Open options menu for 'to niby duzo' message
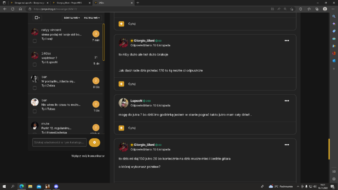 click(287, 41)
